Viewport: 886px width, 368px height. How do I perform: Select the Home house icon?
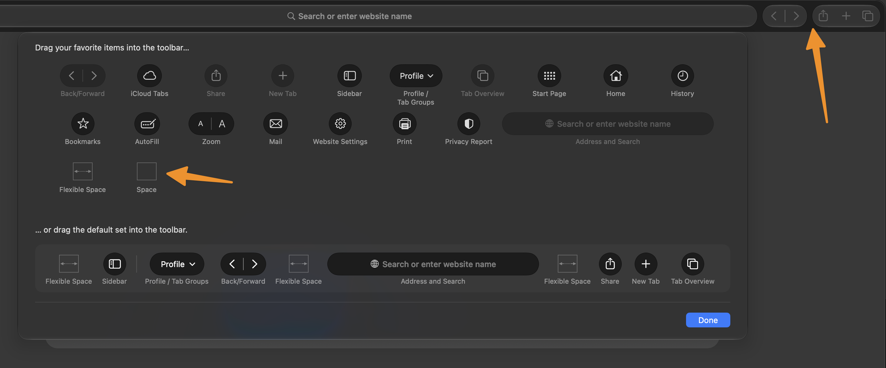coord(615,75)
